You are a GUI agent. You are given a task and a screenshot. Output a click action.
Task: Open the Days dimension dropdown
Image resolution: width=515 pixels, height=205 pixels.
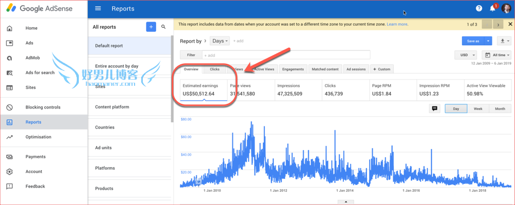220,41
